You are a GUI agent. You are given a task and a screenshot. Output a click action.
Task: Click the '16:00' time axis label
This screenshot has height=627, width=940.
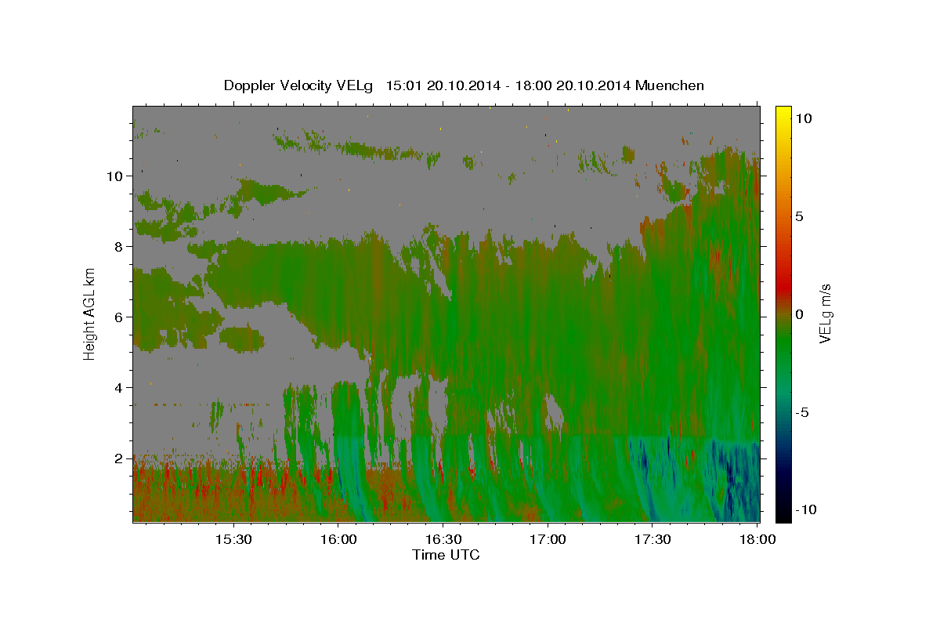point(338,539)
